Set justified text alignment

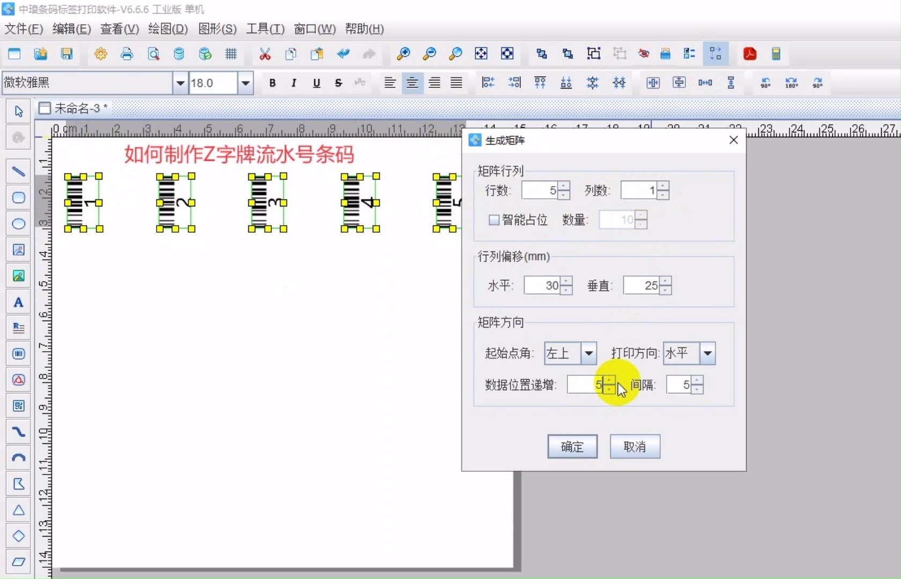456,83
